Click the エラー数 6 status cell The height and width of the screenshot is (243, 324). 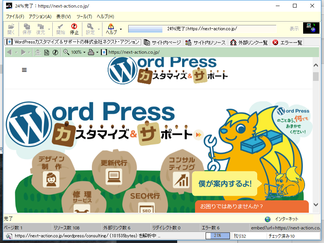click(x=224, y=228)
